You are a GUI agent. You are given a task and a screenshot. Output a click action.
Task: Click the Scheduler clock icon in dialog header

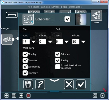coord(28,19)
